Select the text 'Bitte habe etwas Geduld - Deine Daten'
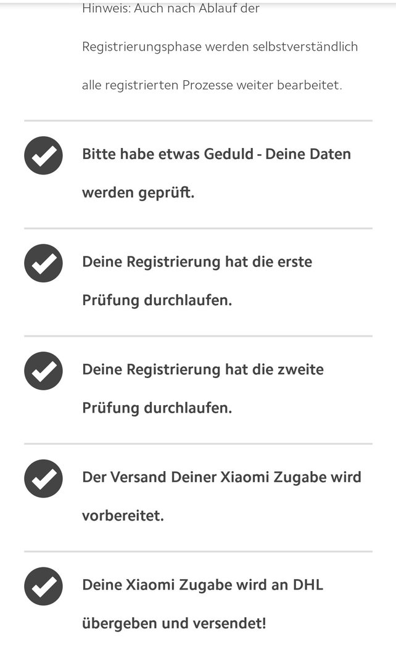The width and height of the screenshot is (396, 666). (217, 154)
